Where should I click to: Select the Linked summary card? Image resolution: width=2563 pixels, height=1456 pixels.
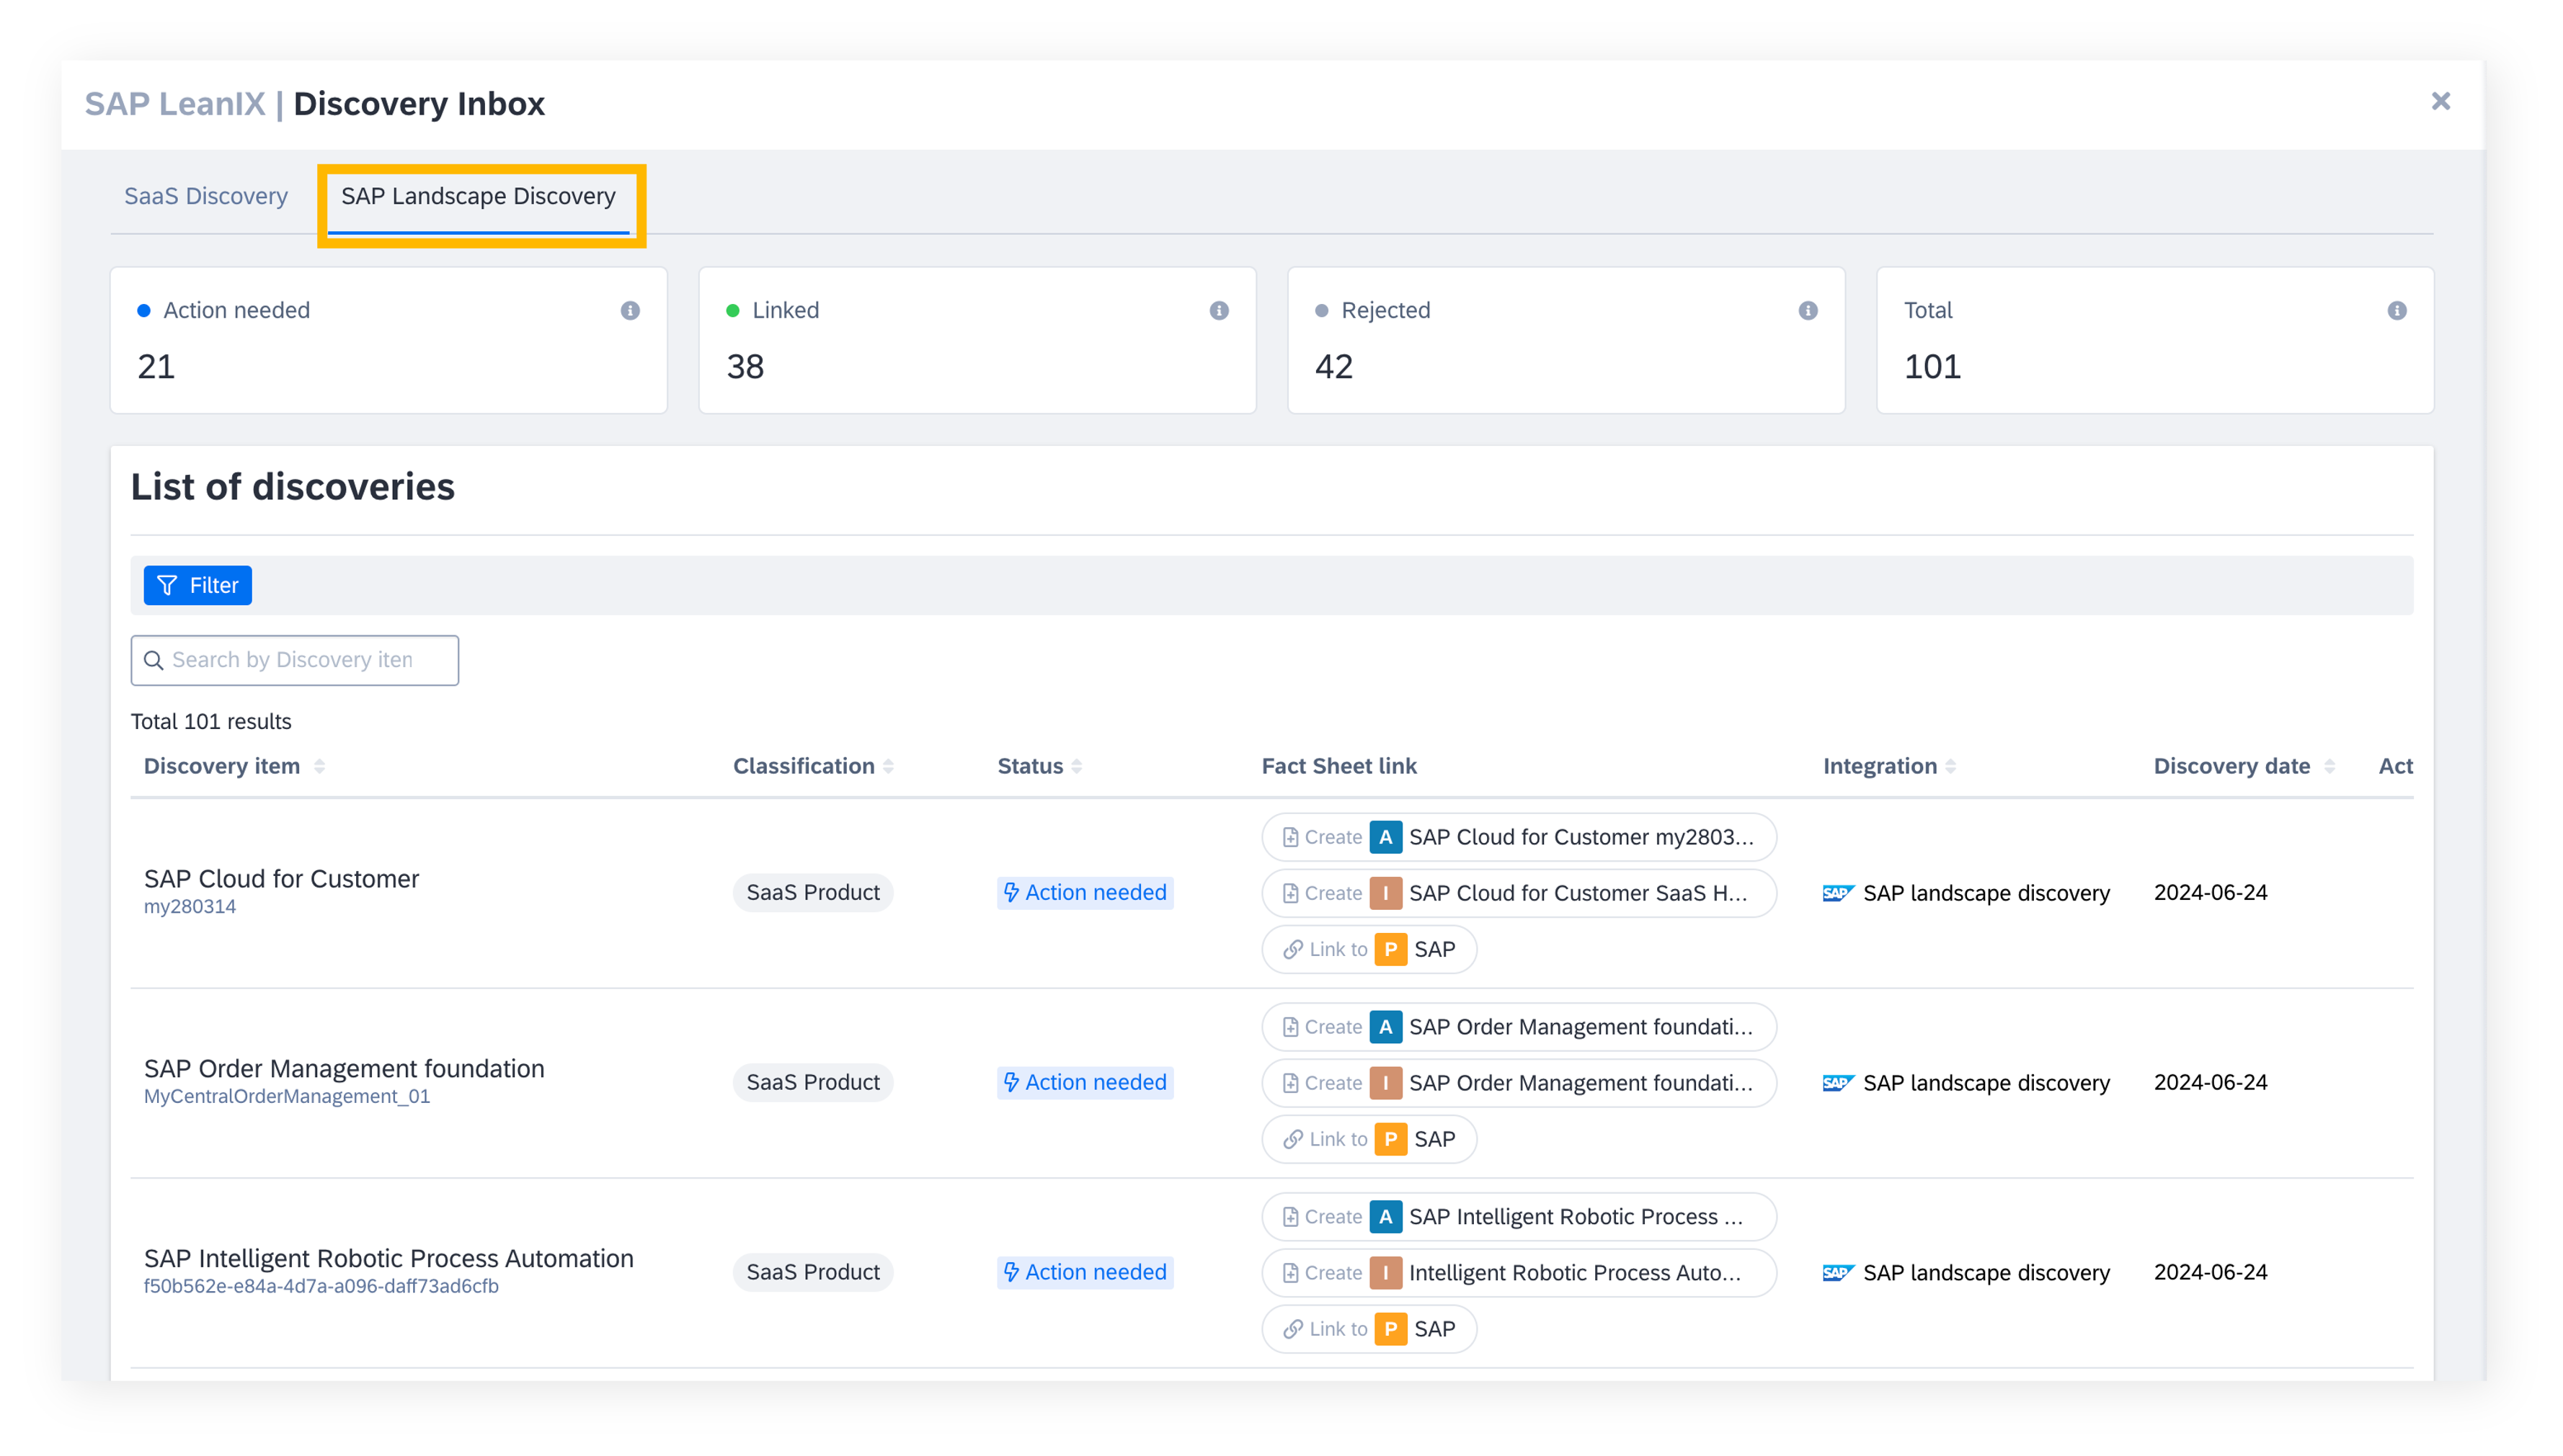click(x=977, y=340)
